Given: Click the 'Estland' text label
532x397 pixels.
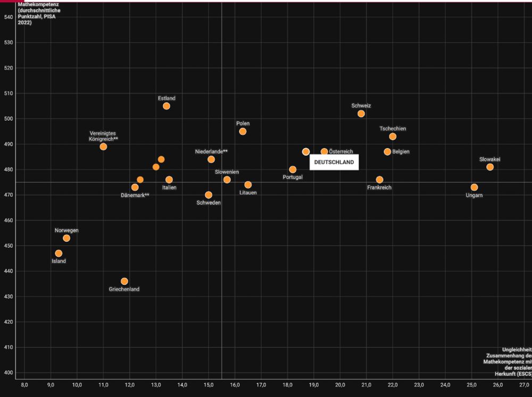Looking at the screenshot, I should (x=167, y=98).
